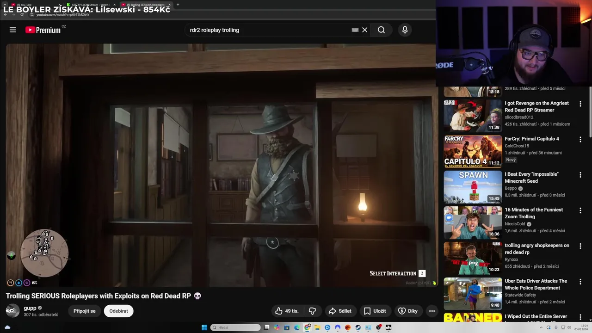Start voice search with the microphone
The width and height of the screenshot is (592, 333).
tap(405, 30)
